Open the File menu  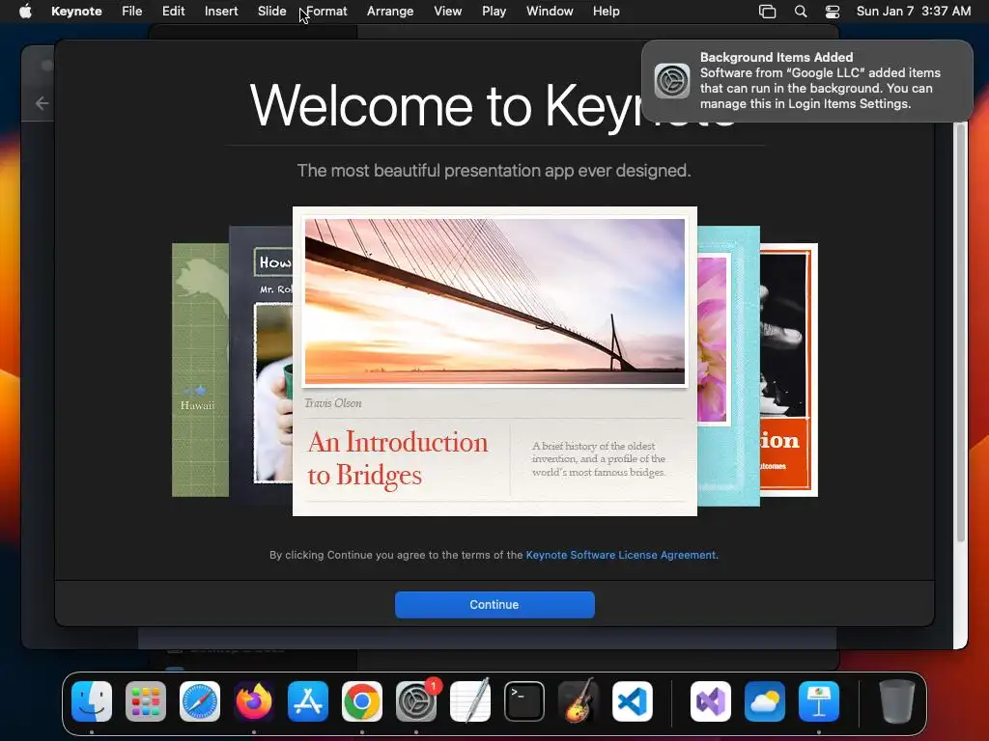(x=131, y=12)
